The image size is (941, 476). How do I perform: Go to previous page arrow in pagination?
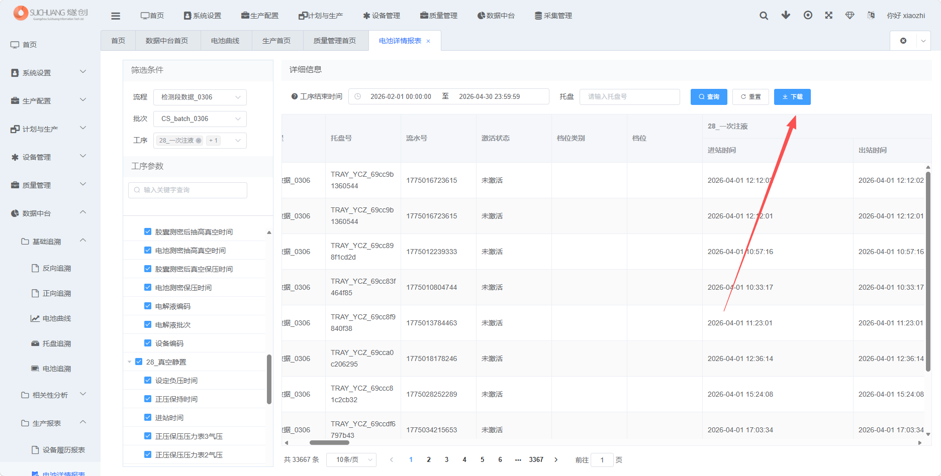pos(392,459)
